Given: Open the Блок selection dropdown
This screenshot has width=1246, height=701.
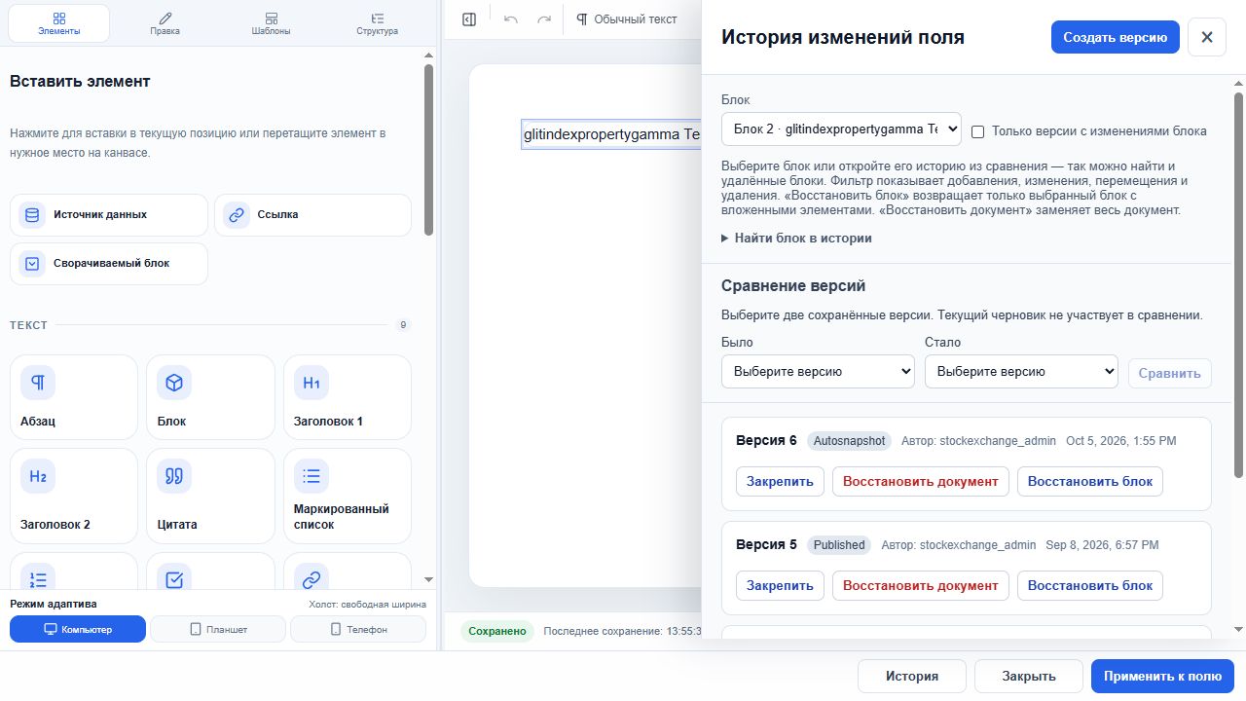Looking at the screenshot, I should coord(841,129).
